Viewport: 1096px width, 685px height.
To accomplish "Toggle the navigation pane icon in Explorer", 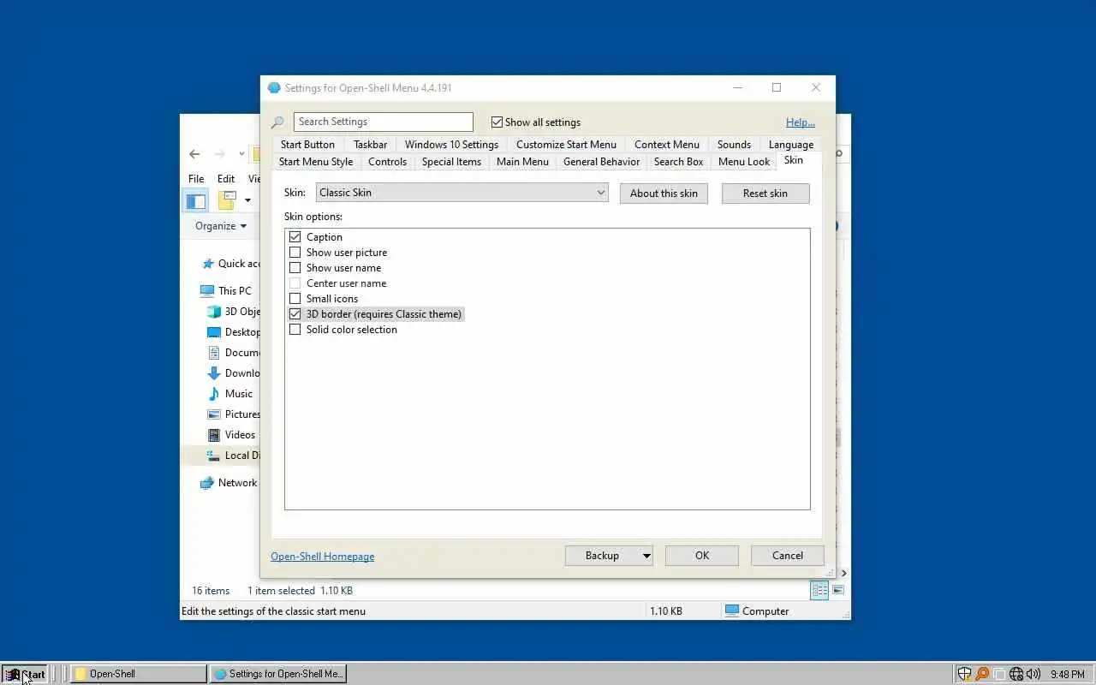I will [196, 201].
